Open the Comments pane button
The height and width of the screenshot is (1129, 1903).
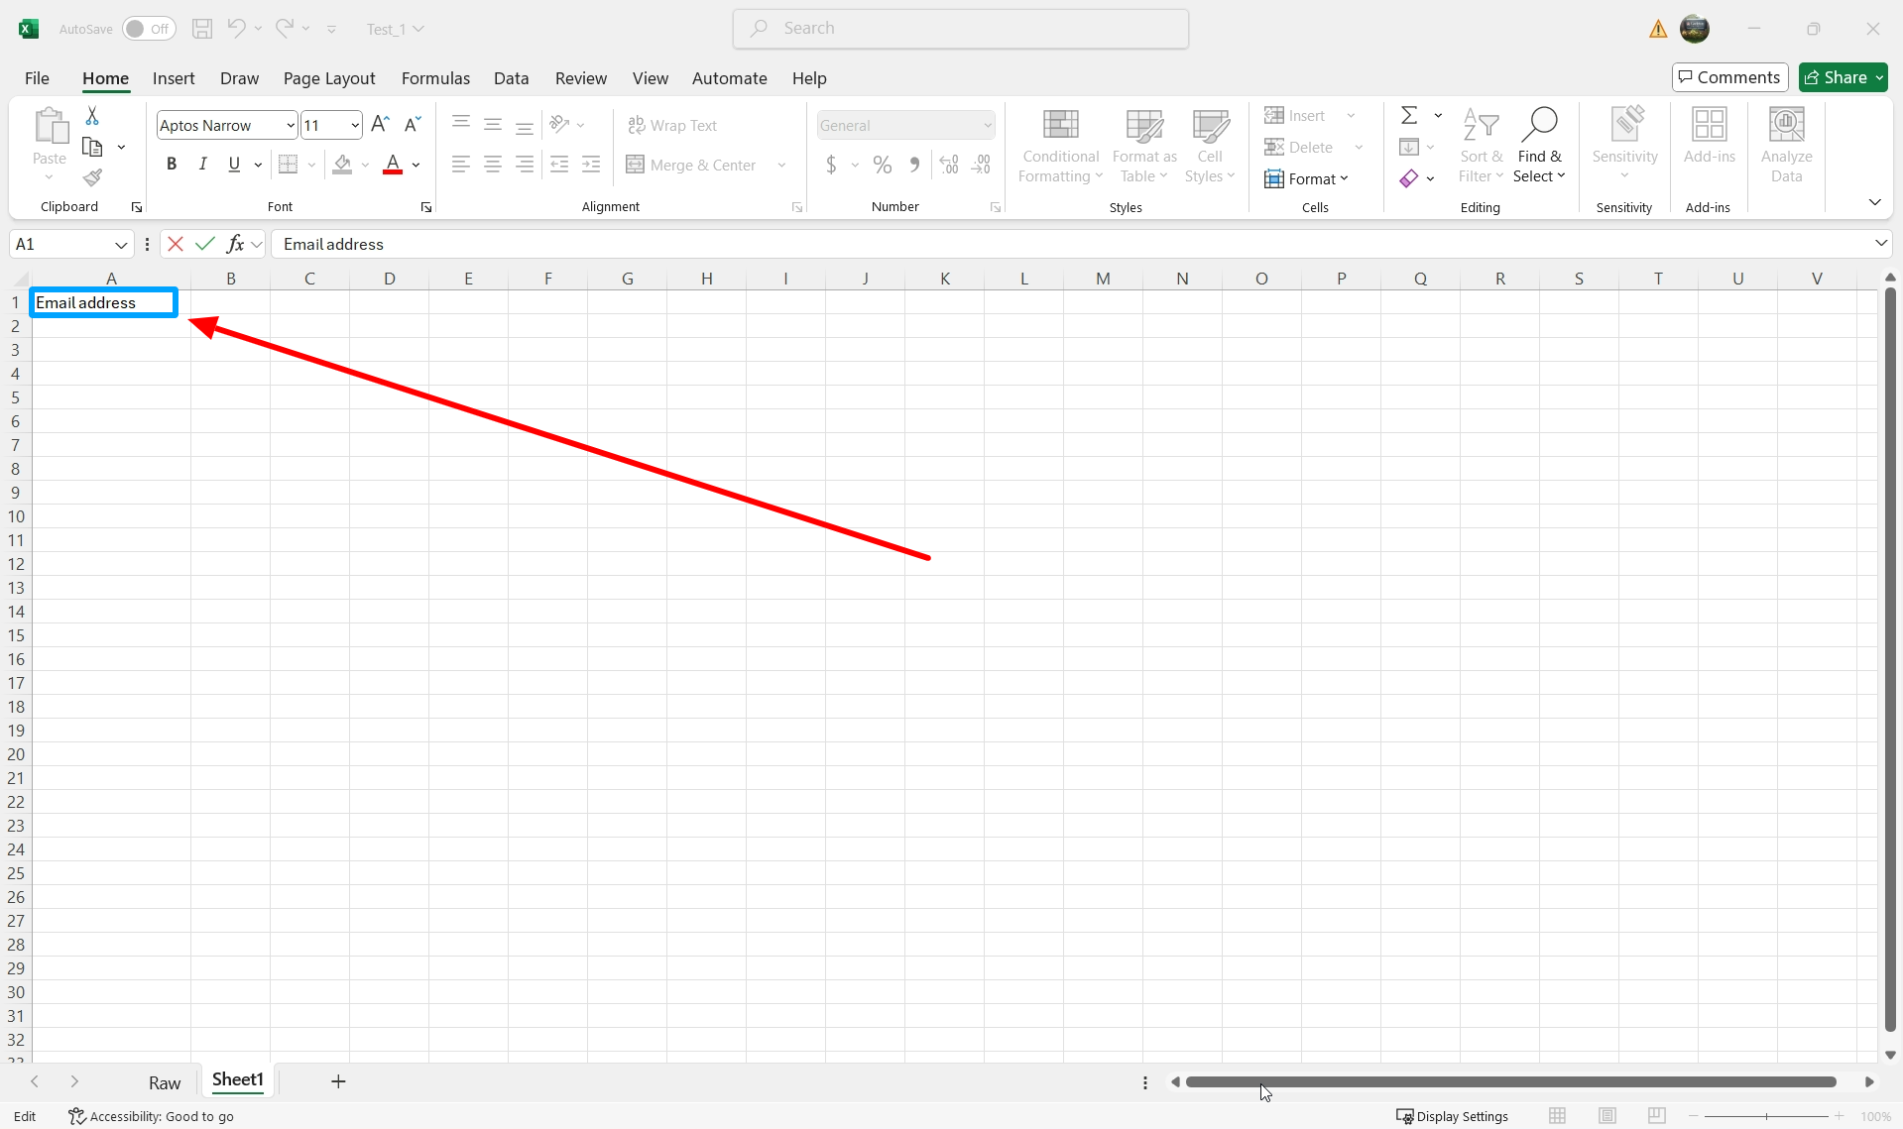(1729, 77)
